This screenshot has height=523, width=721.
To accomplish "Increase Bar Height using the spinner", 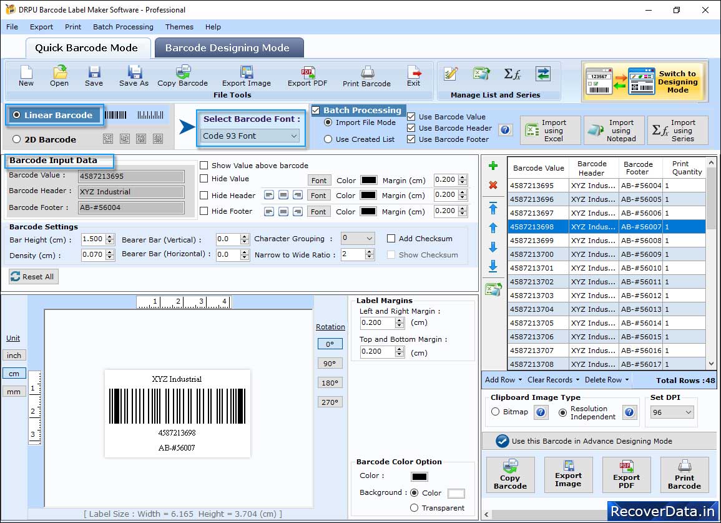I will pyautogui.click(x=109, y=237).
